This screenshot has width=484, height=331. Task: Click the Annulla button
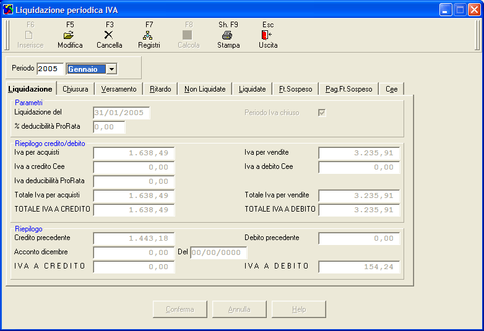click(x=240, y=309)
